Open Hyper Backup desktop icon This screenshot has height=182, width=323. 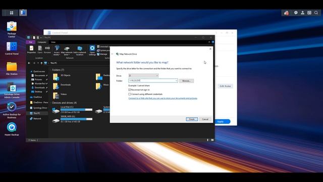[x=12, y=129]
